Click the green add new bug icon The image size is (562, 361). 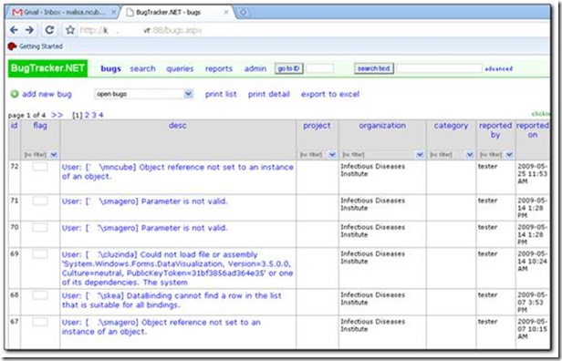[x=15, y=94]
